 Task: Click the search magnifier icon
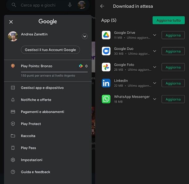click(x=14, y=5)
